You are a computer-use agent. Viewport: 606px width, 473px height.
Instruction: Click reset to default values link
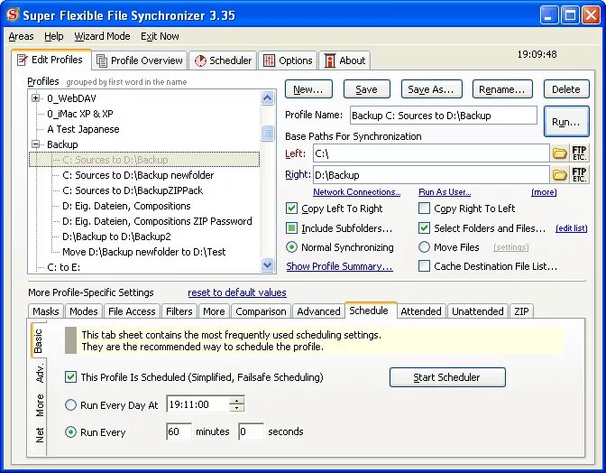pos(237,292)
